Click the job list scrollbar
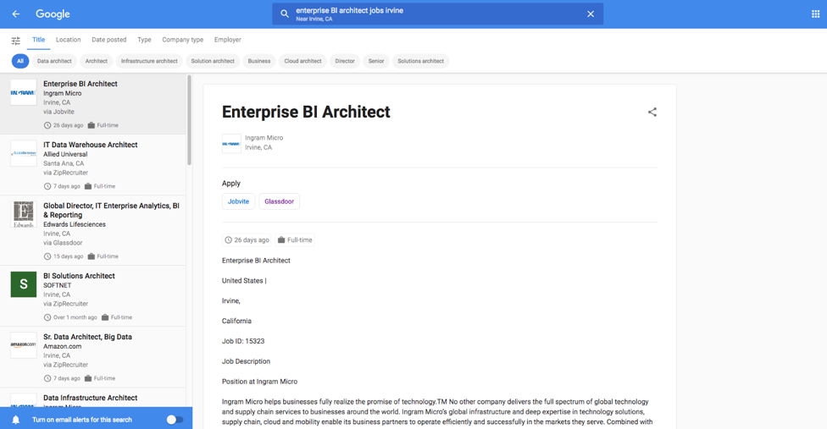Viewport: 827px width, 429px height. tap(189, 120)
